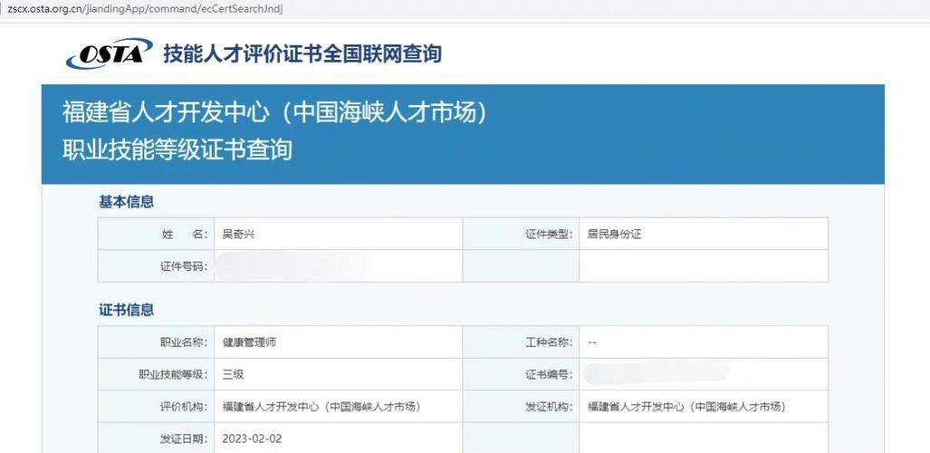The image size is (930, 453).
Task: Click the blurred certificate number value
Action: tap(657, 372)
